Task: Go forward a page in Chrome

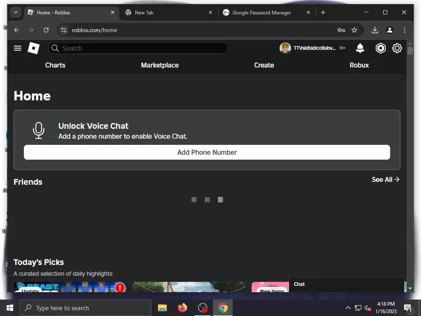Action: (31, 30)
